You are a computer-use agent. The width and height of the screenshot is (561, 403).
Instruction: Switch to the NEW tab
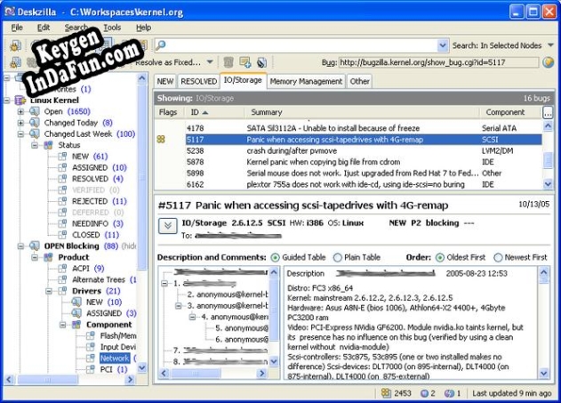(x=165, y=81)
